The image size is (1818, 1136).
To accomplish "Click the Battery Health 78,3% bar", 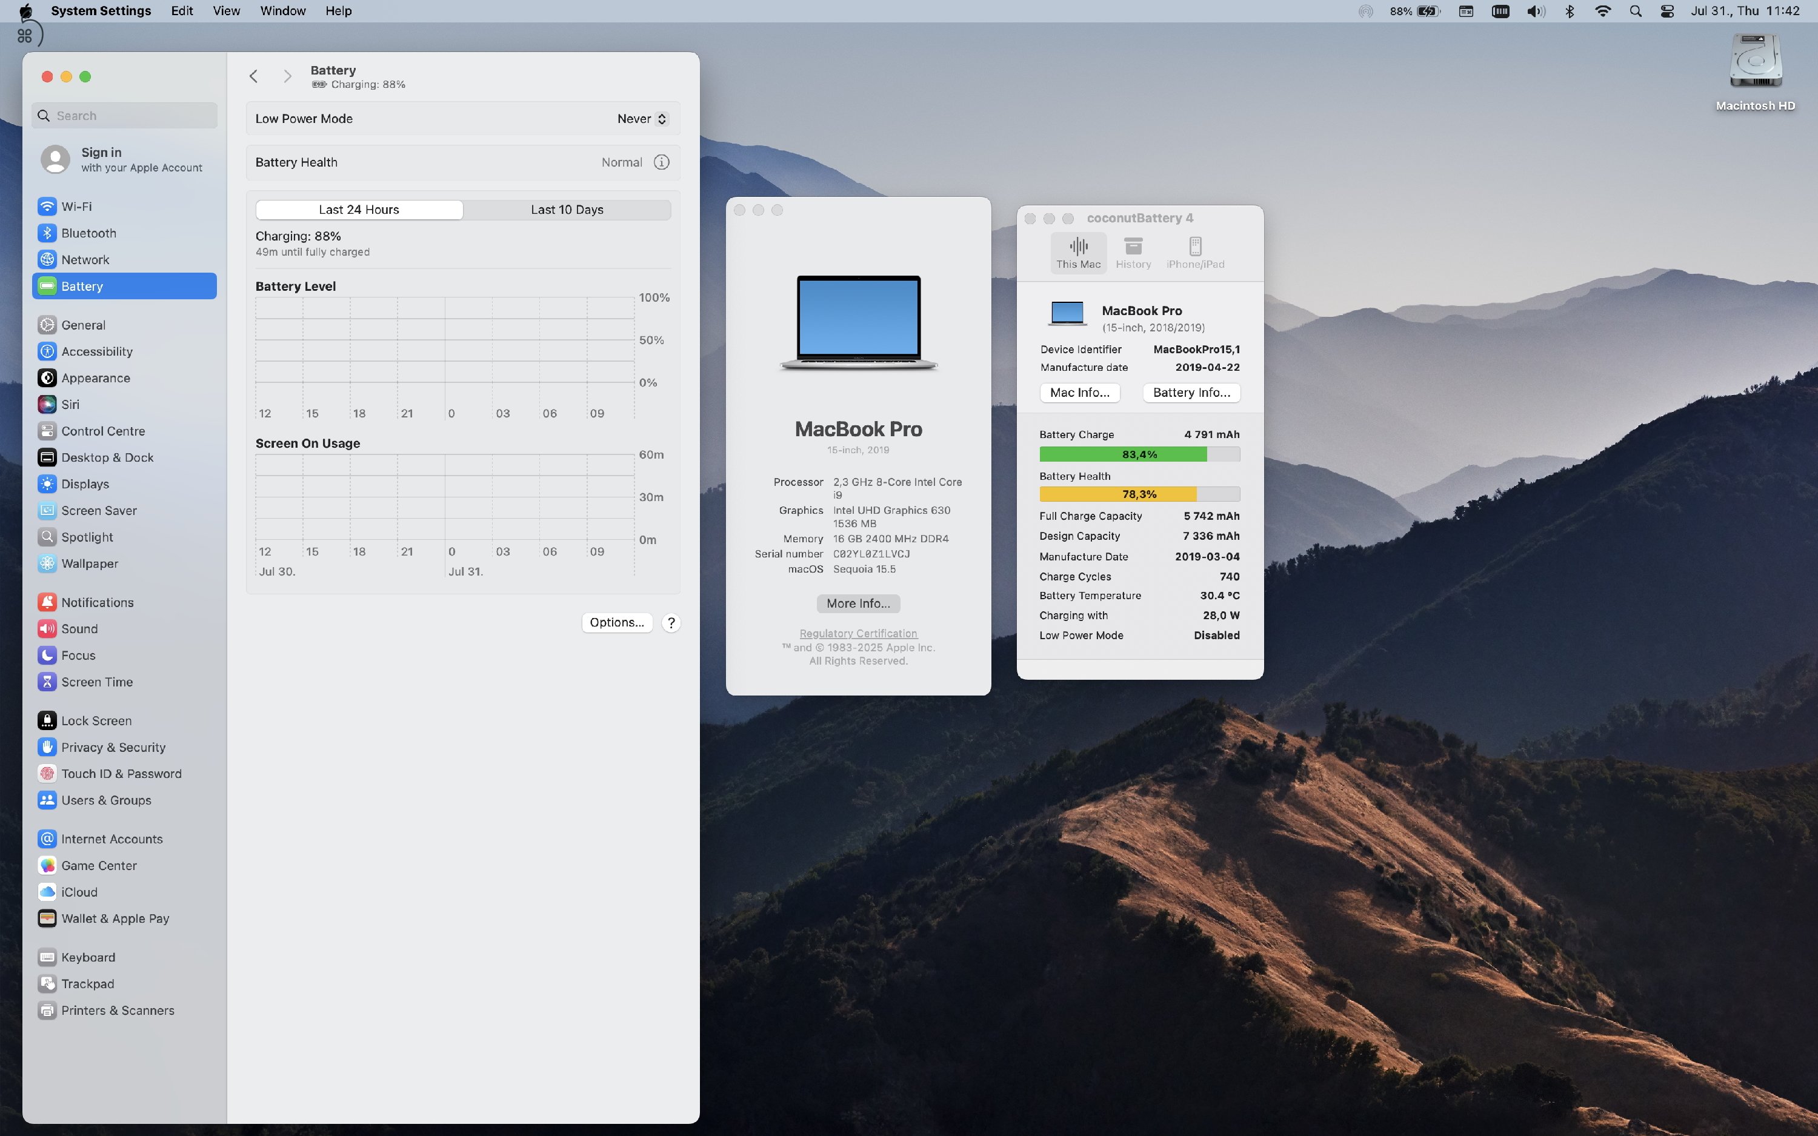I will pos(1140,494).
